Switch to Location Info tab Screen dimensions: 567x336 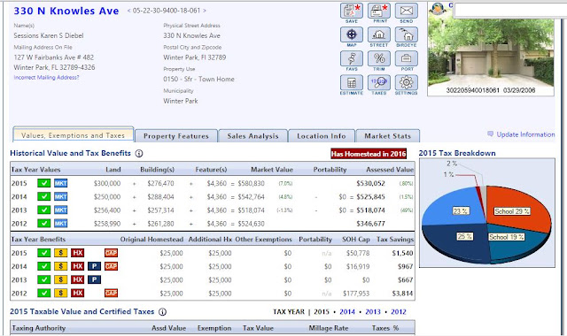[322, 136]
